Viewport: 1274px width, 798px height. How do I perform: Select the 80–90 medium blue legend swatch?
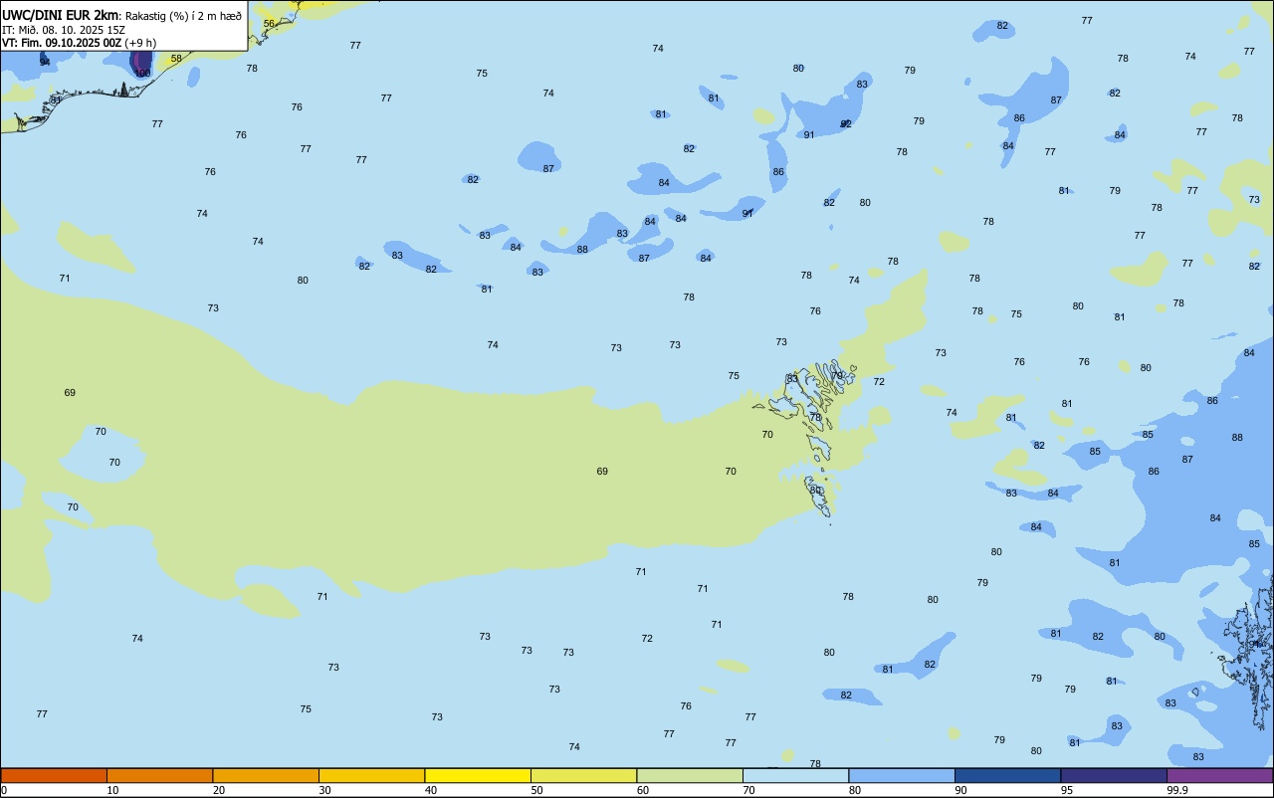902,775
